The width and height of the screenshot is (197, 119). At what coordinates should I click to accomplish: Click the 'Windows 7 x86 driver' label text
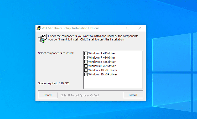click(102, 53)
